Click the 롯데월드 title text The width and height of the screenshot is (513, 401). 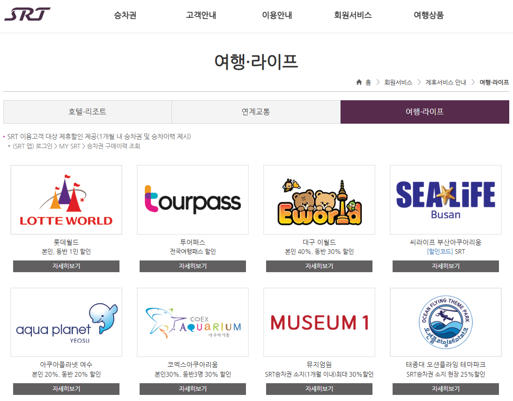(66, 242)
